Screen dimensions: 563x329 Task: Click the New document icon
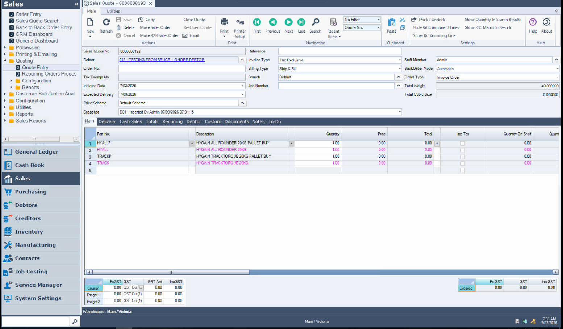90,22
